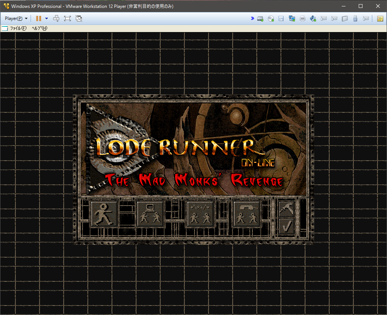Image resolution: width=387 pixels, height=315 pixels.
Task: Click the sound card device icon
Action: pyautogui.click(x=313, y=18)
